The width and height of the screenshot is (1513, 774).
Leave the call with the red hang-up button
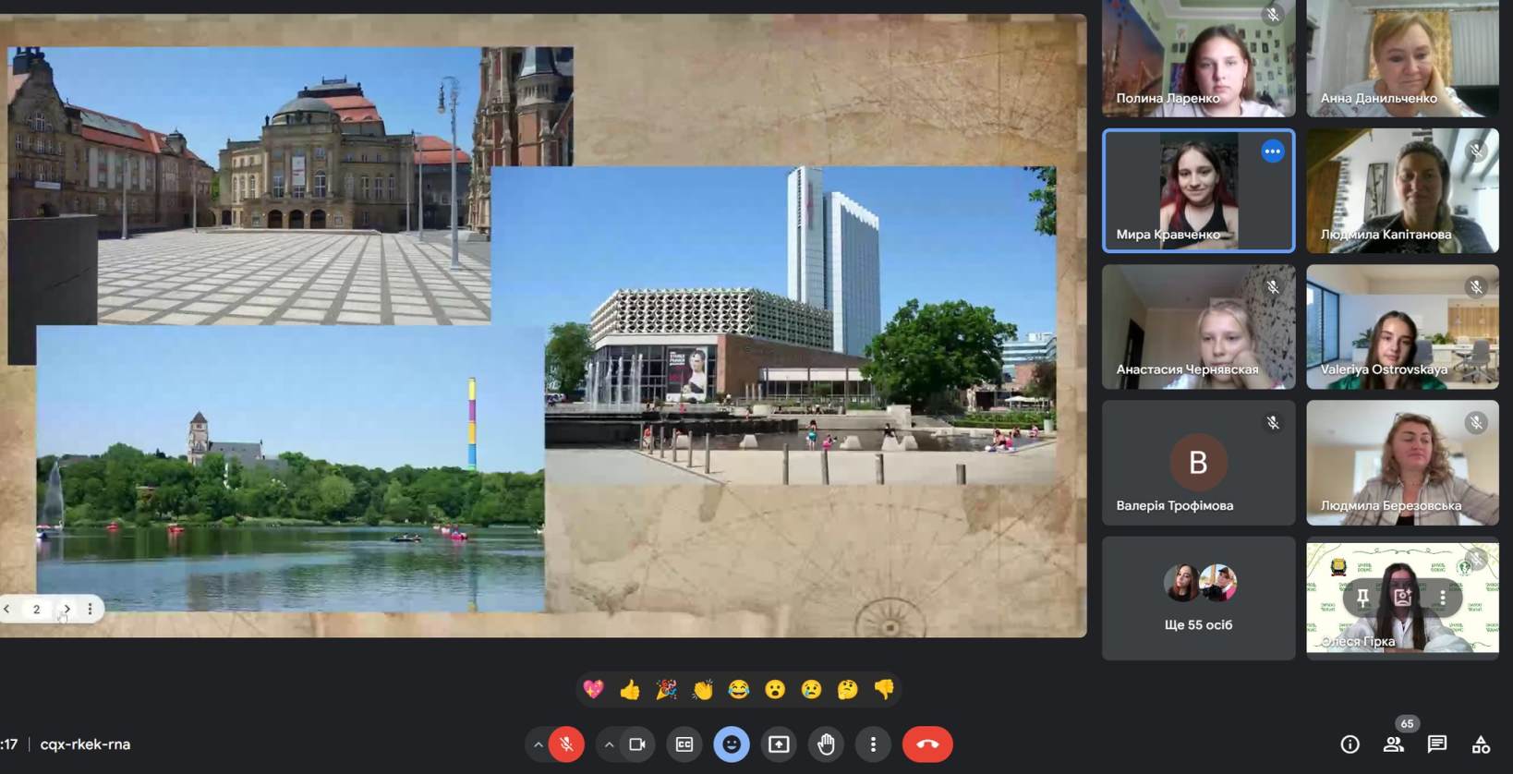click(x=926, y=744)
